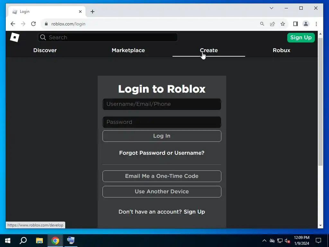The height and width of the screenshot is (247, 329).
Task: Open tab search chevron in title bar
Action: (x=271, y=8)
